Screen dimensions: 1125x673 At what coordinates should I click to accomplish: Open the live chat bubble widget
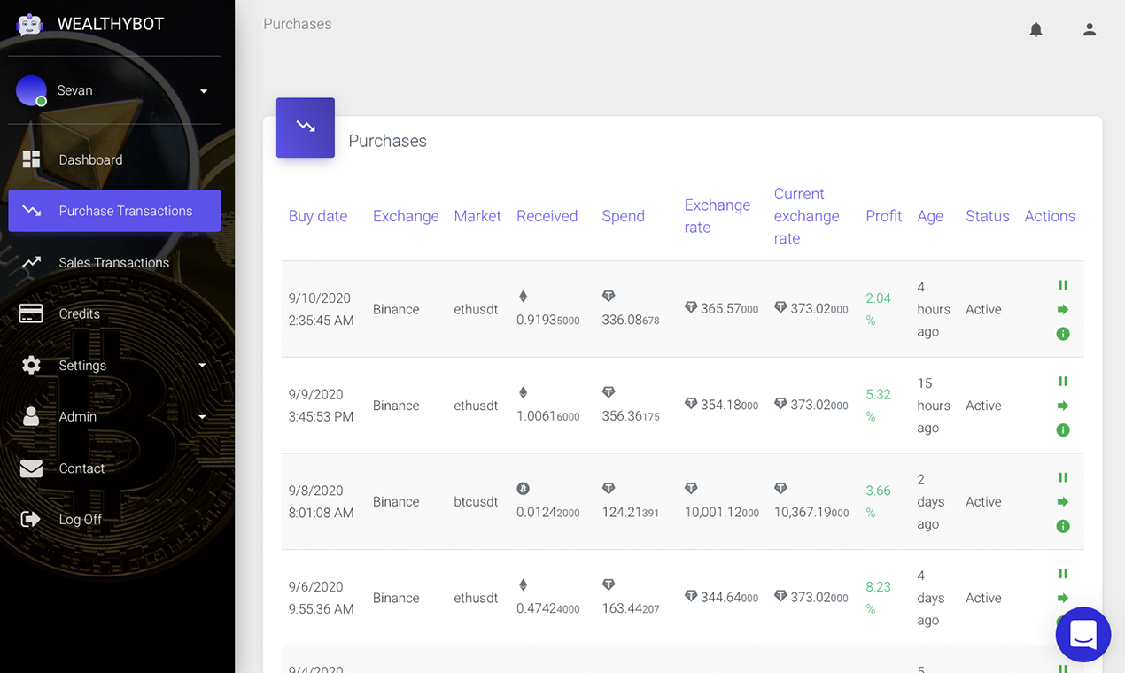pos(1082,634)
